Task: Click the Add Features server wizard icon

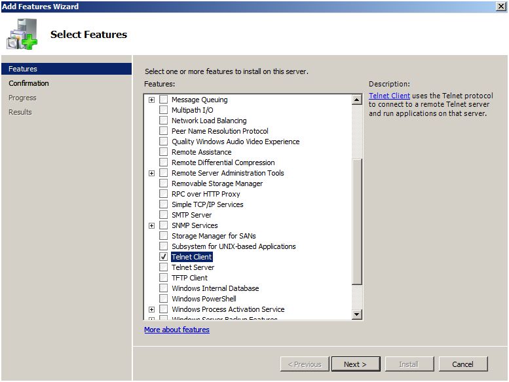Action: tap(22, 34)
